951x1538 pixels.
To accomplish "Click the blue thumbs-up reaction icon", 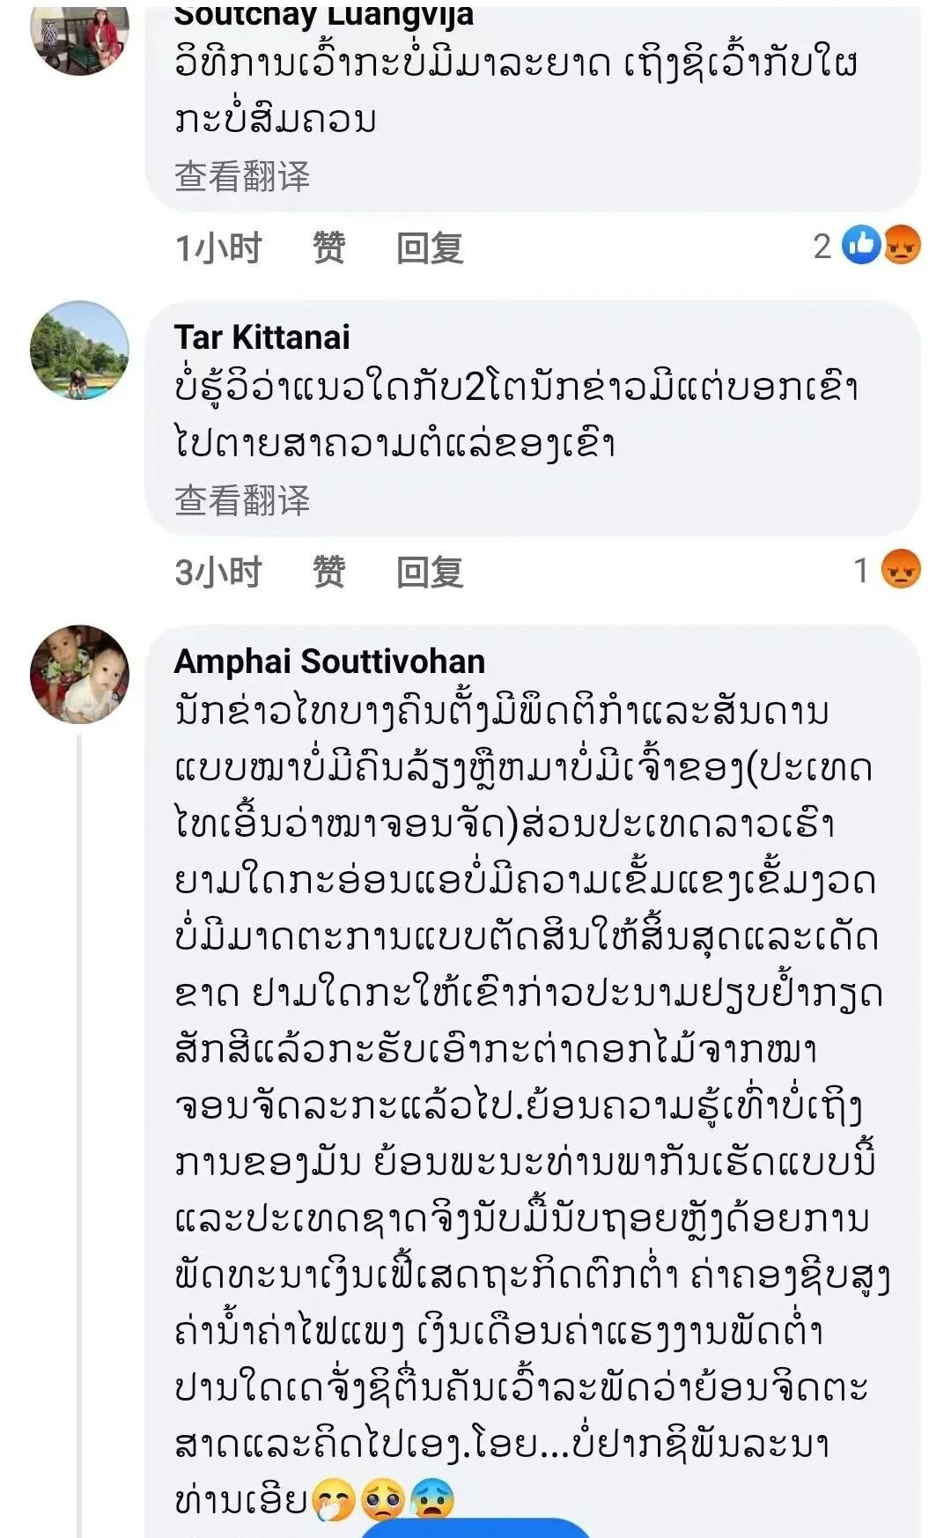I will [861, 245].
